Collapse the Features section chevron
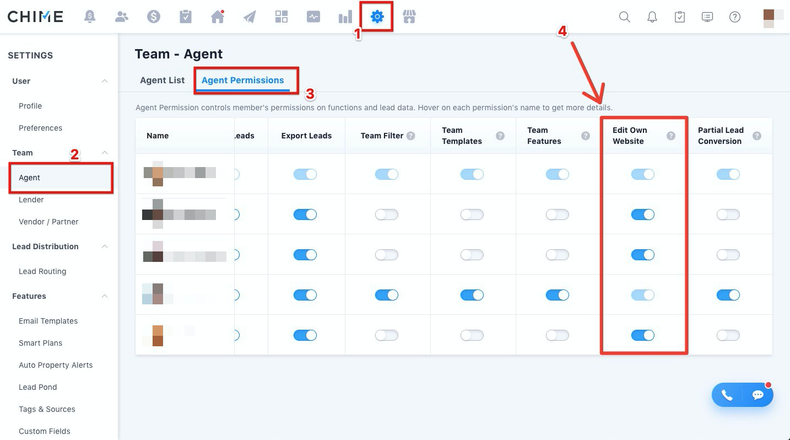 click(x=105, y=296)
